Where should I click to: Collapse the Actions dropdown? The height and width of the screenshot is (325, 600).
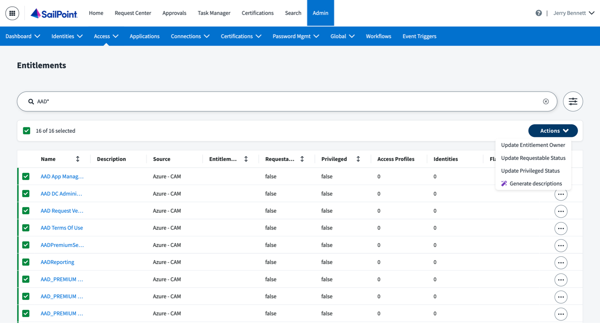(x=553, y=131)
